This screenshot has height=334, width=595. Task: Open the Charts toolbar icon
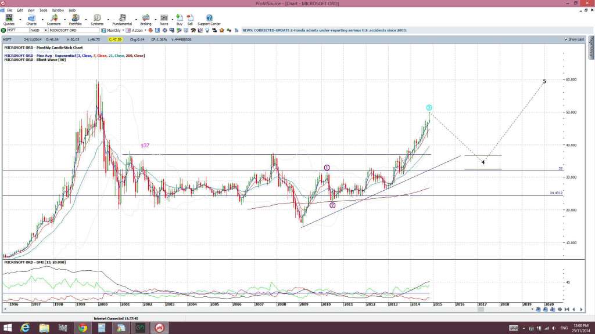click(31, 19)
